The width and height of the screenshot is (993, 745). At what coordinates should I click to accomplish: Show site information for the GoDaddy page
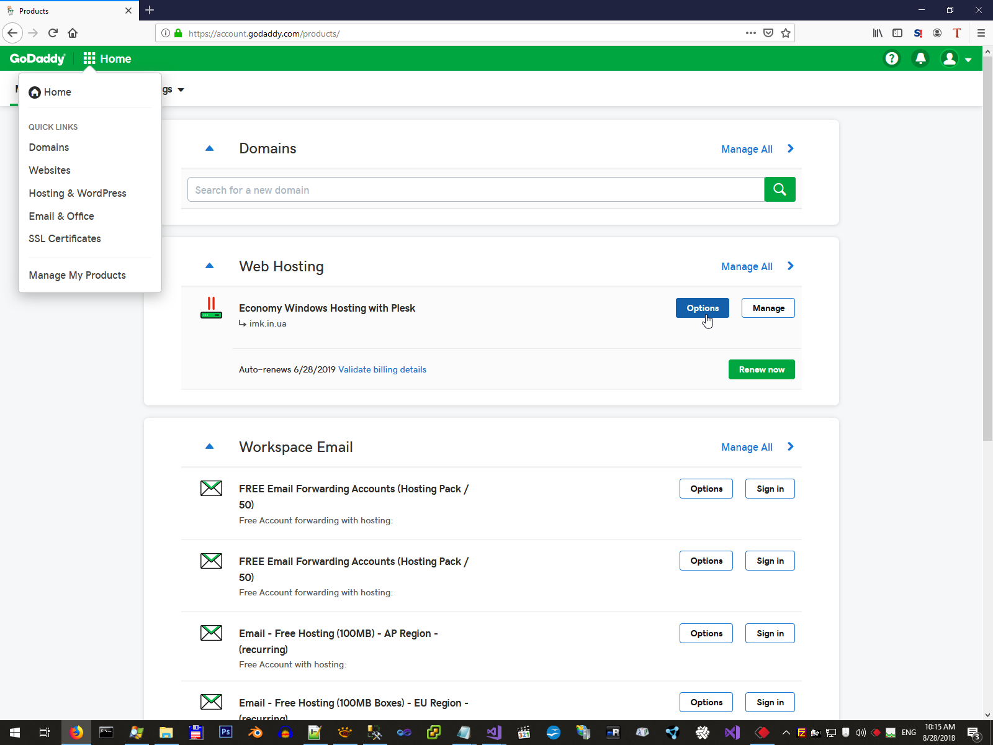(x=166, y=33)
